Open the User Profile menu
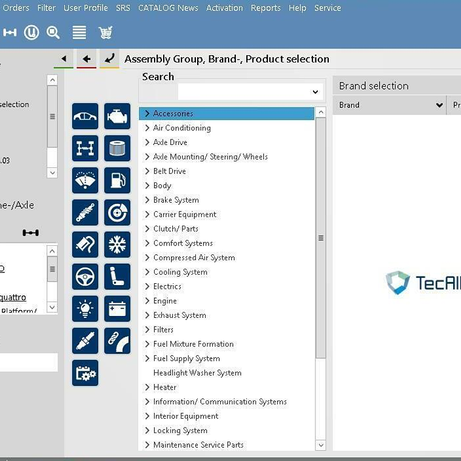The image size is (461, 461). tap(86, 8)
